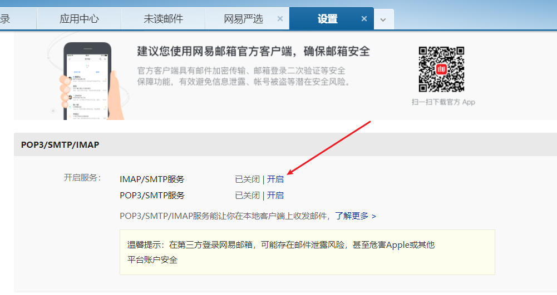Click the QR code for the official app

[441, 69]
